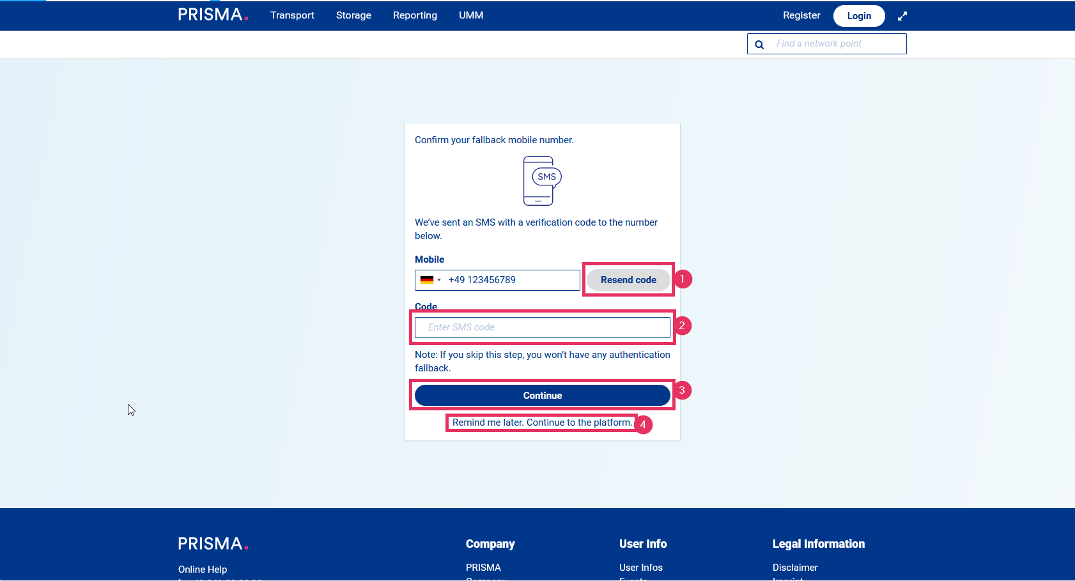Open the Transport menu

(292, 15)
